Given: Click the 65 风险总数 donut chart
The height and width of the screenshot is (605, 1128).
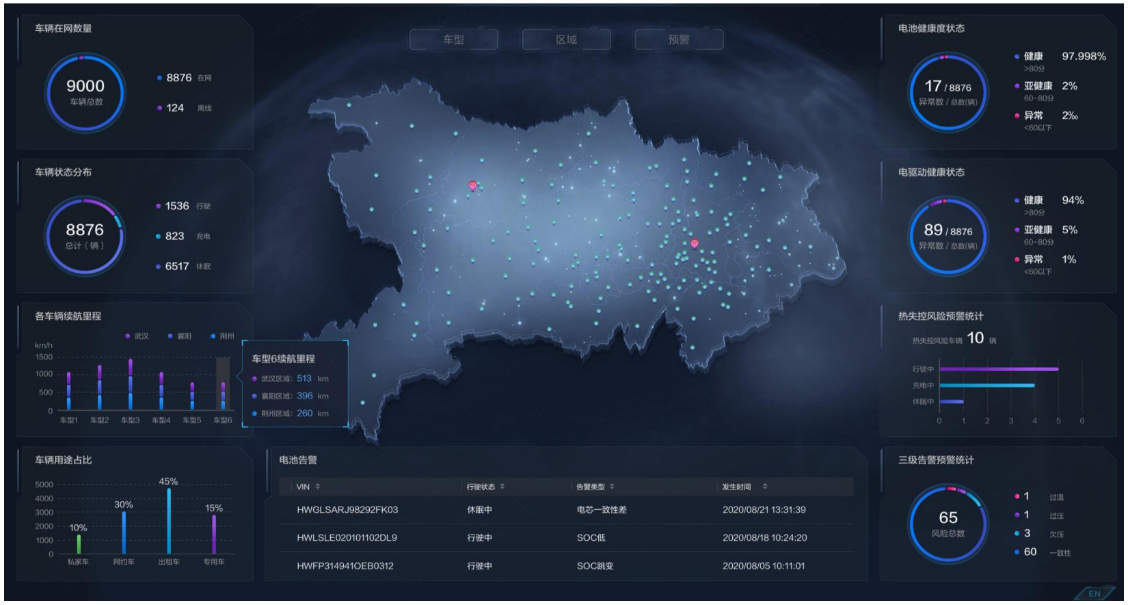Looking at the screenshot, I should [x=948, y=524].
